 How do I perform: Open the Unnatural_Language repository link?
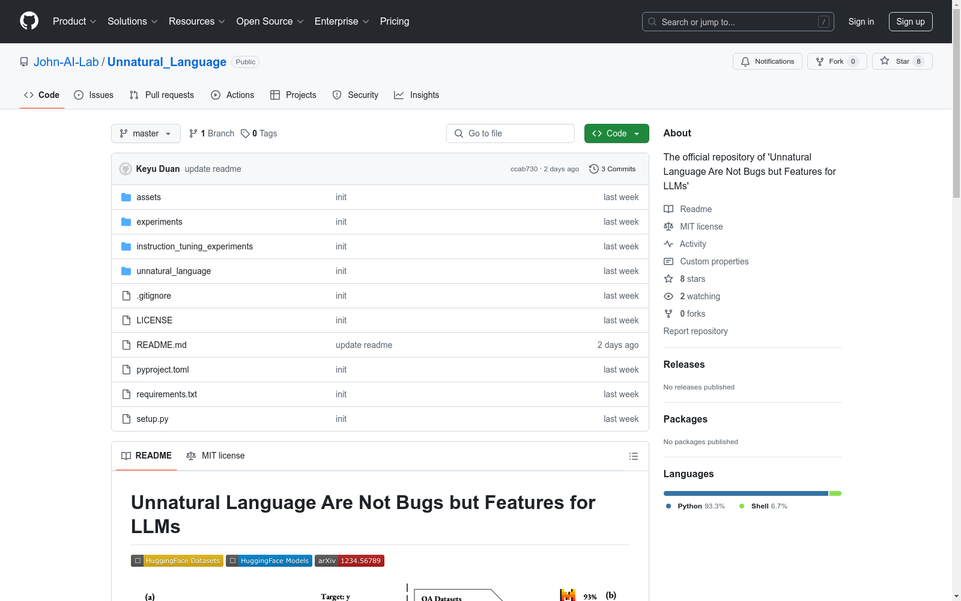167,62
